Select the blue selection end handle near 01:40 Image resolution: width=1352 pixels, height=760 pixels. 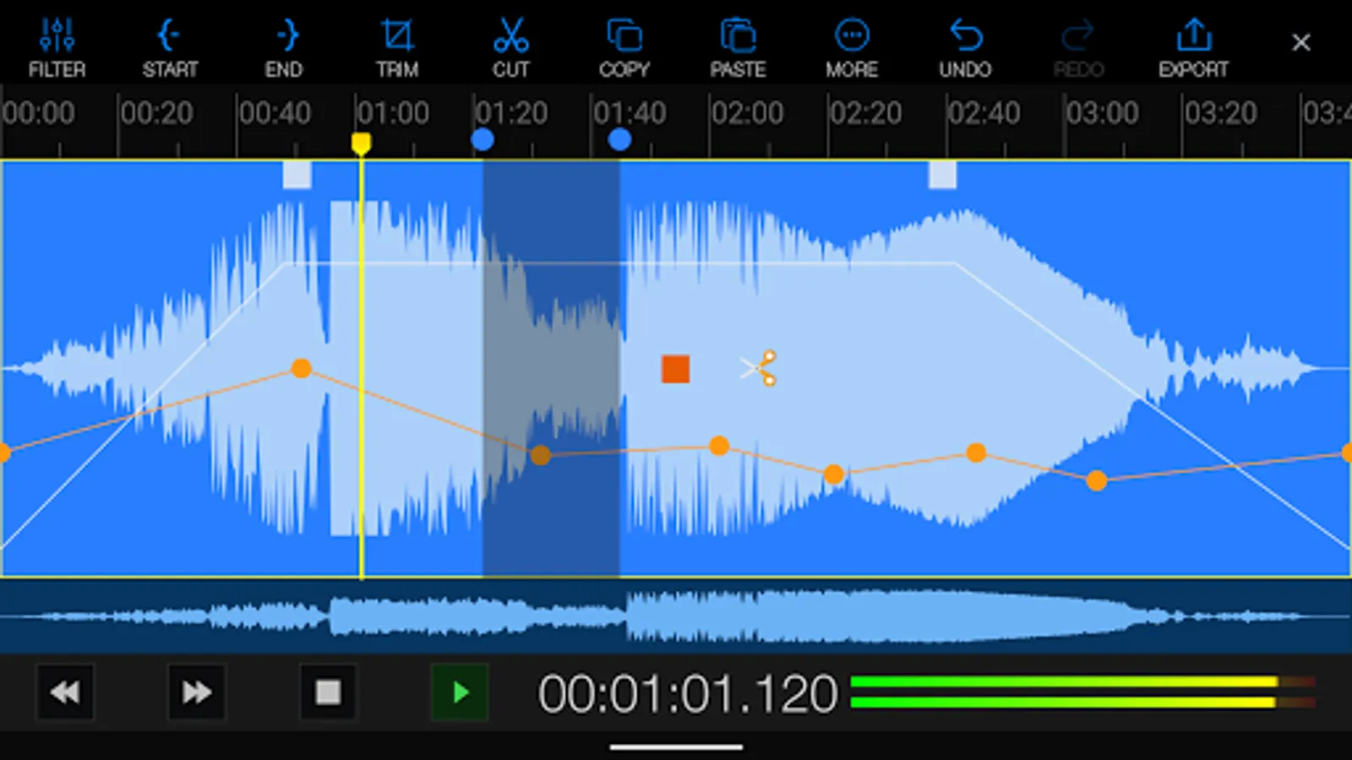pyautogui.click(x=619, y=139)
